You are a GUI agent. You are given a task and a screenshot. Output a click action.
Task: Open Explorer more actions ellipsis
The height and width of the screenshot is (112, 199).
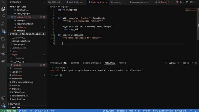pyautogui.click(x=44, y=2)
